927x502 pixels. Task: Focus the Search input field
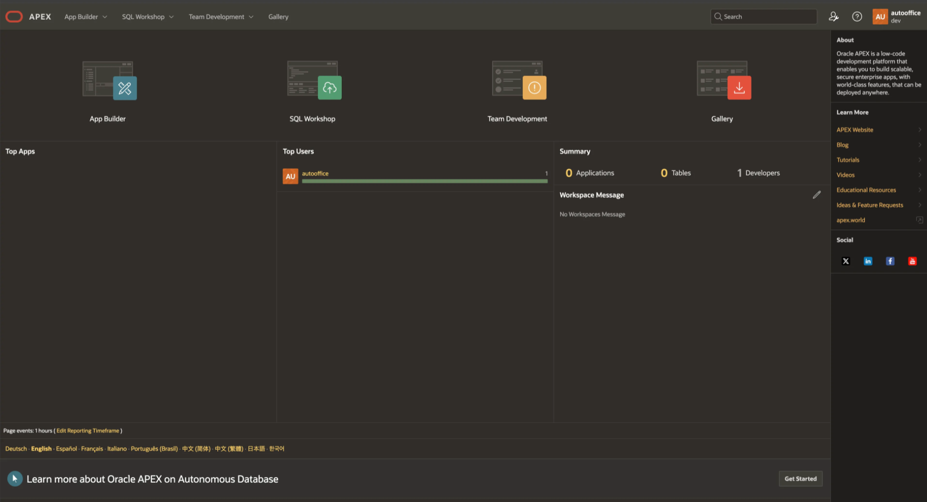pyautogui.click(x=764, y=17)
